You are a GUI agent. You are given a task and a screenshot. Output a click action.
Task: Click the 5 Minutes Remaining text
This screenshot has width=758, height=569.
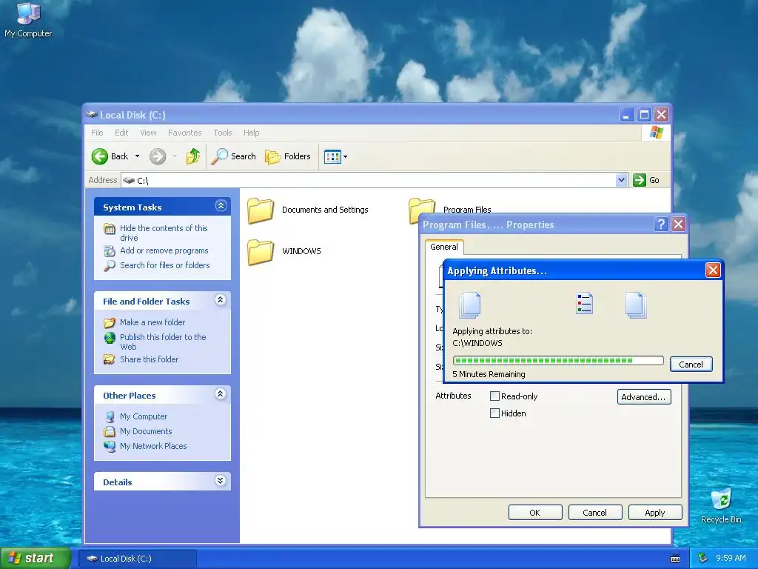(x=489, y=374)
